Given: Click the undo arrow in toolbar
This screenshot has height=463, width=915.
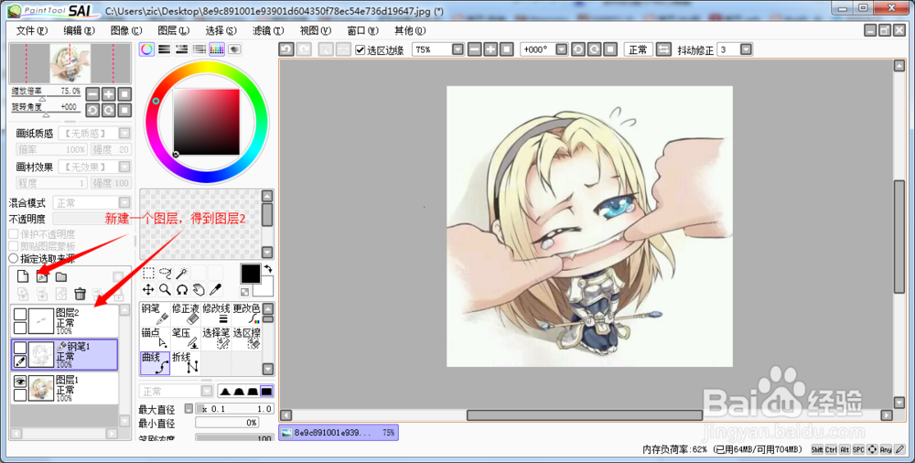Looking at the screenshot, I should pyautogui.click(x=285, y=49).
